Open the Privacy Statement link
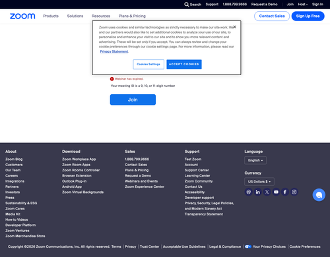Viewport: 330px width, 257px height. pos(114,51)
